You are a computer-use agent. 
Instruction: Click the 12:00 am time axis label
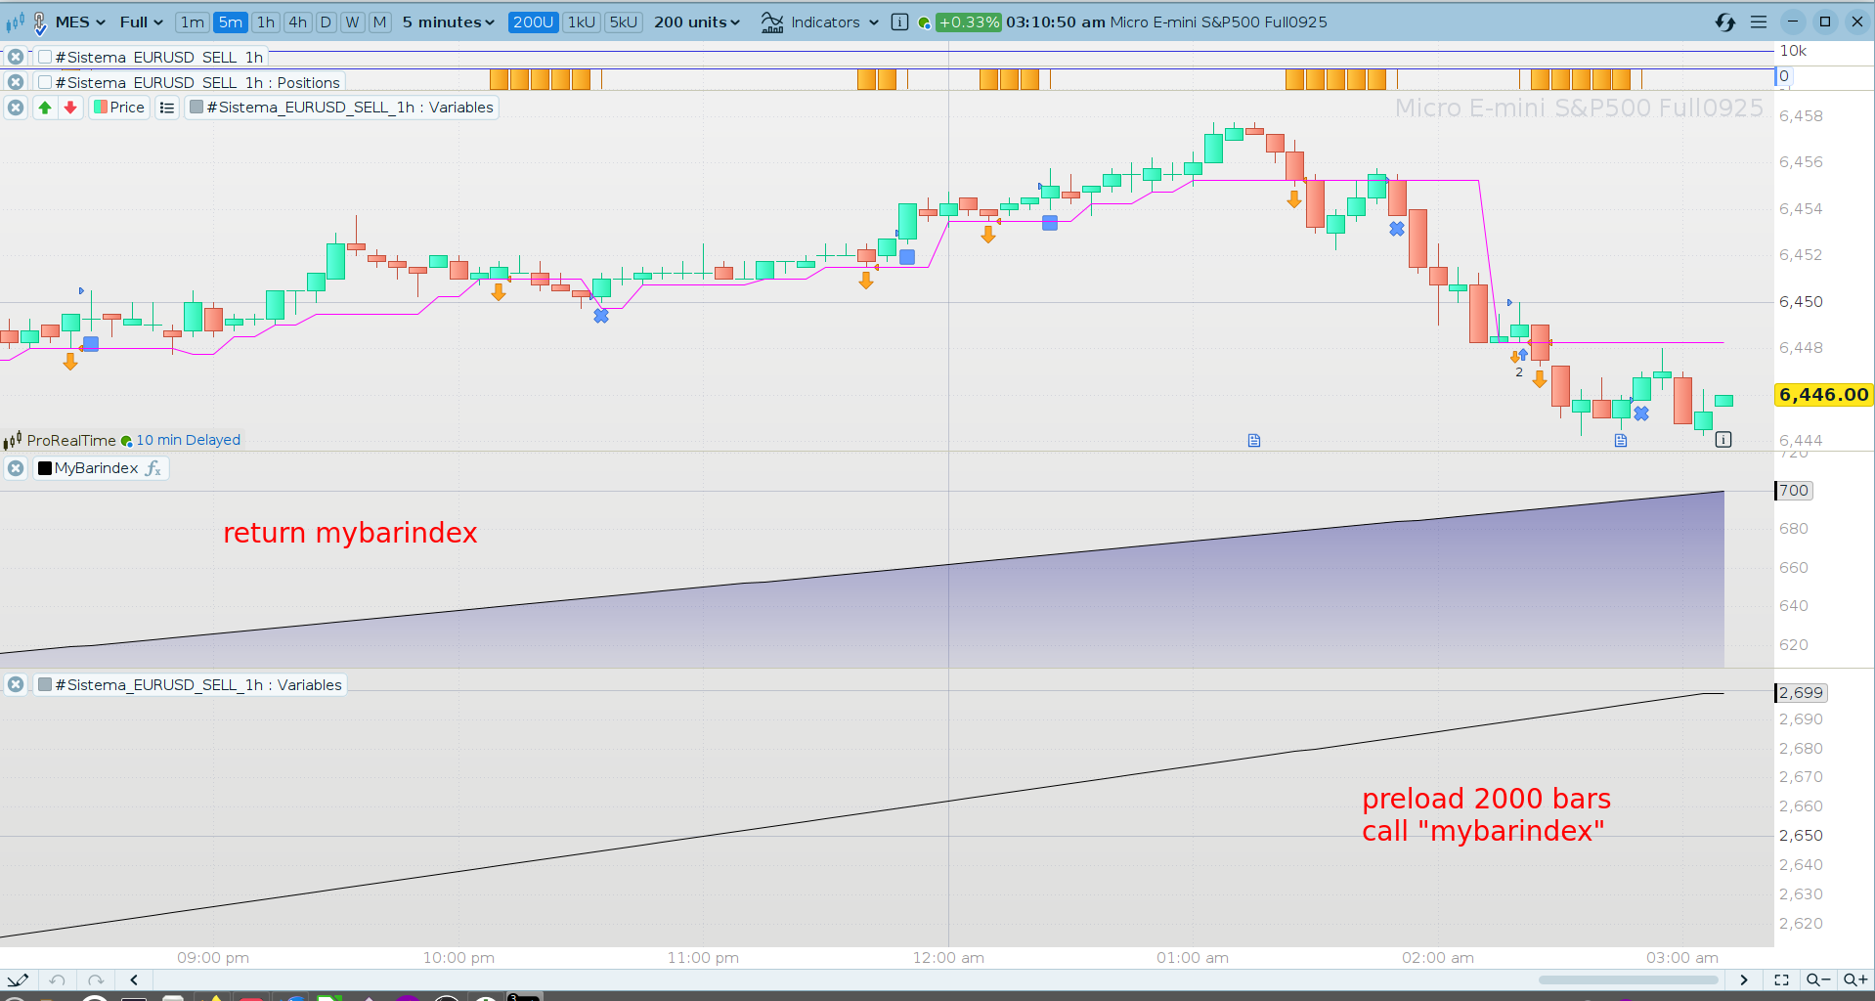click(948, 958)
